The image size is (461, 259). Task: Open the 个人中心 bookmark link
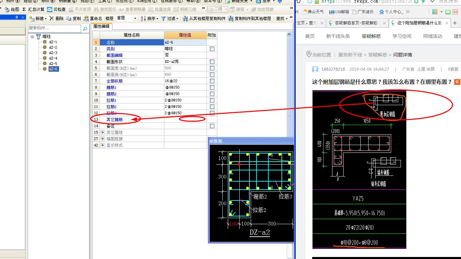point(391,12)
